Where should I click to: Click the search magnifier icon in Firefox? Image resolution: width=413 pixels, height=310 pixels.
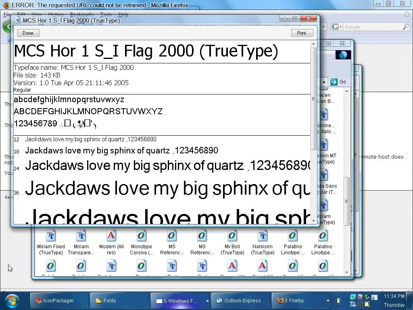406,27
